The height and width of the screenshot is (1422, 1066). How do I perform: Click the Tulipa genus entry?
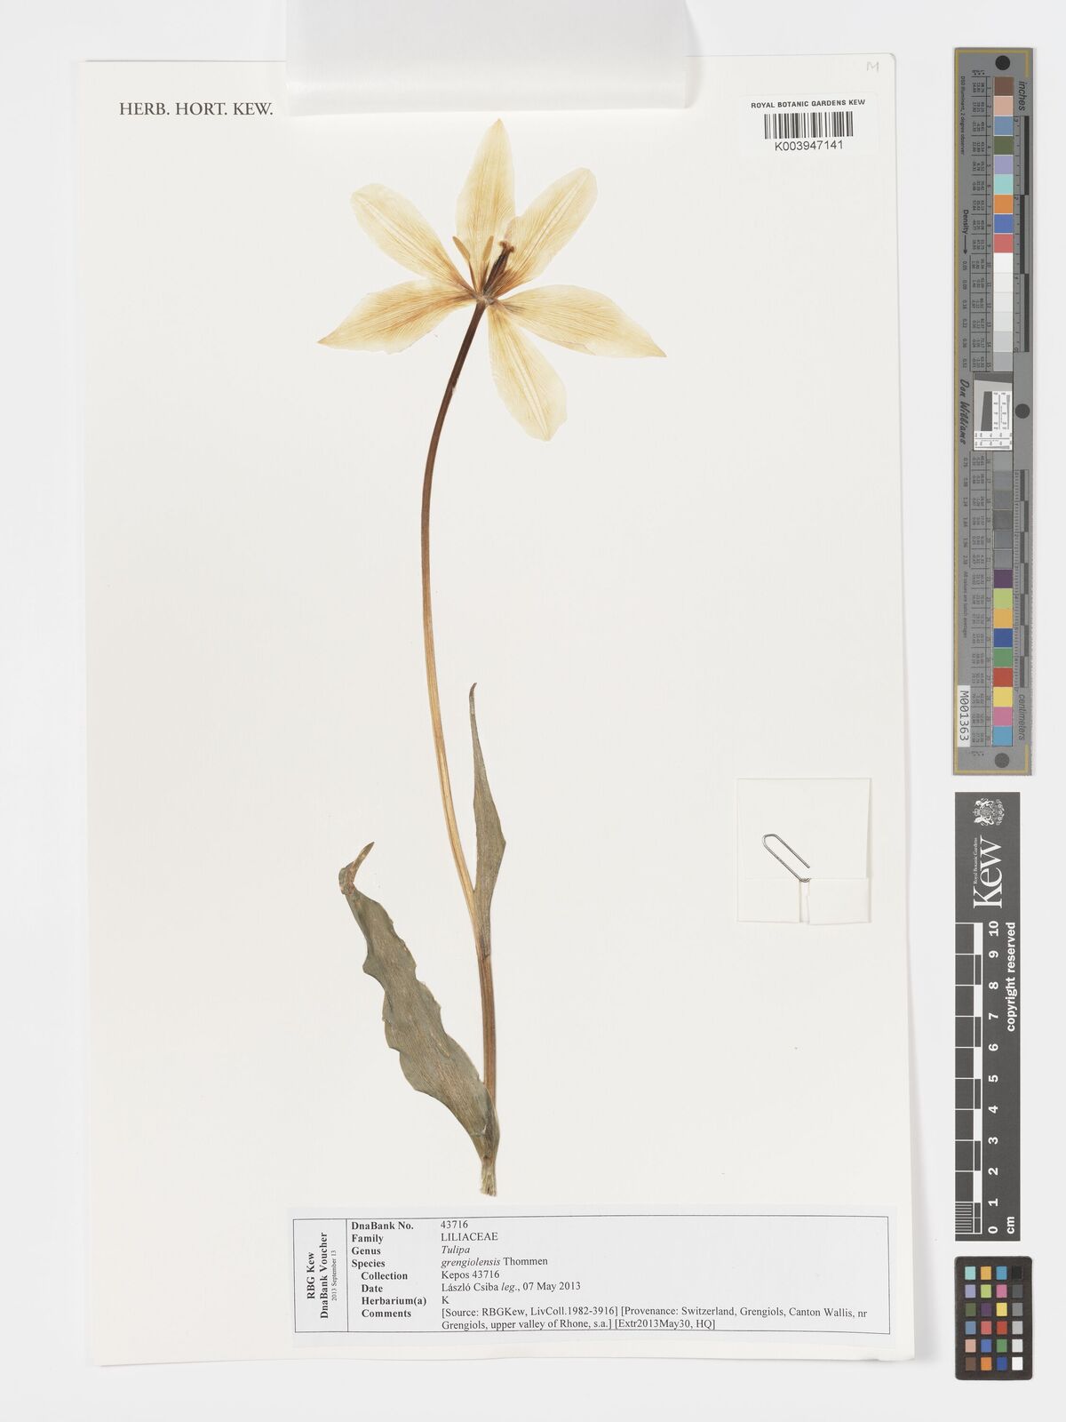(455, 1250)
